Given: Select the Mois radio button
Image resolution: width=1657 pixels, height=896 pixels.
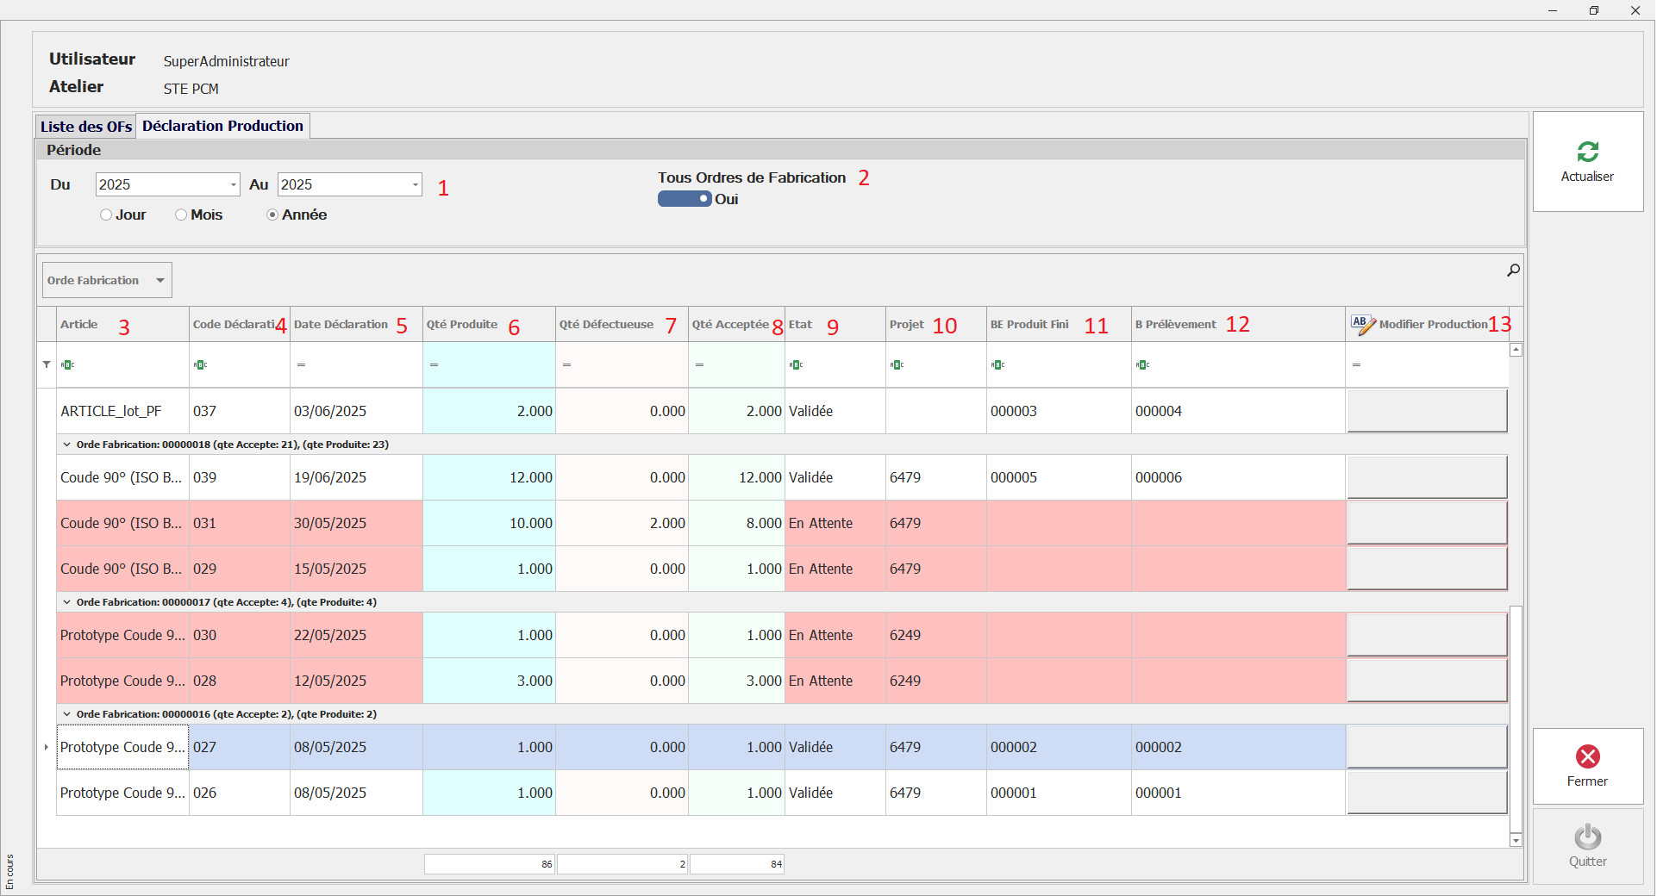Looking at the screenshot, I should 181,215.
